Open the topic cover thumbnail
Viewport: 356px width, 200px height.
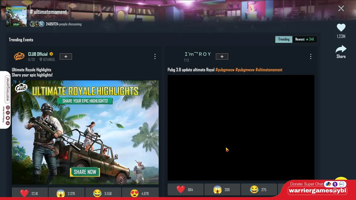point(16,16)
